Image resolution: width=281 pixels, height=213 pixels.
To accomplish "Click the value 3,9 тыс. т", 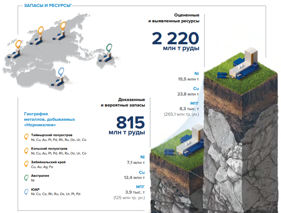I will [x=135, y=192].
